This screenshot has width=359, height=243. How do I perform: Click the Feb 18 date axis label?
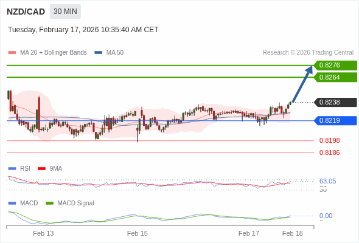click(293, 233)
